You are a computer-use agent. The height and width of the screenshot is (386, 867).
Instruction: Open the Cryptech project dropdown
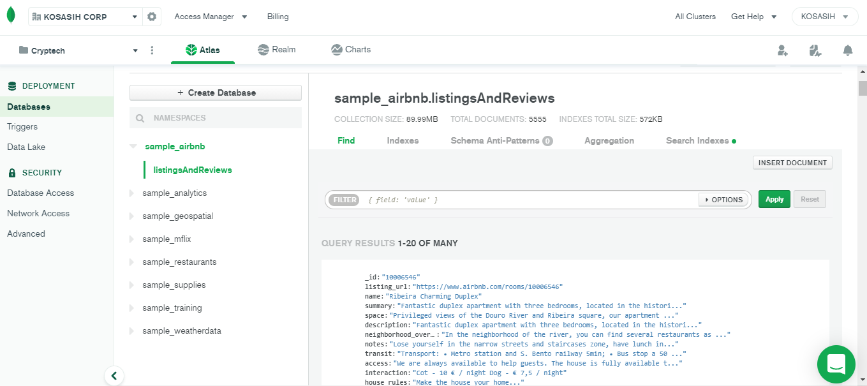point(79,50)
